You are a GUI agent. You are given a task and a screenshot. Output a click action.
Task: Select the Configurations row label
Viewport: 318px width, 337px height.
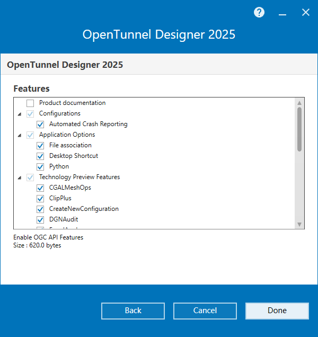pos(59,113)
